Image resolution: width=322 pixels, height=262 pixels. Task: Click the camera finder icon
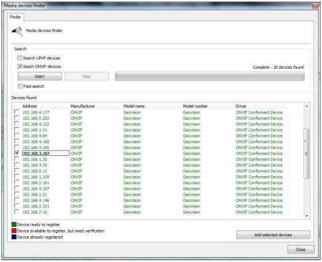17,31
